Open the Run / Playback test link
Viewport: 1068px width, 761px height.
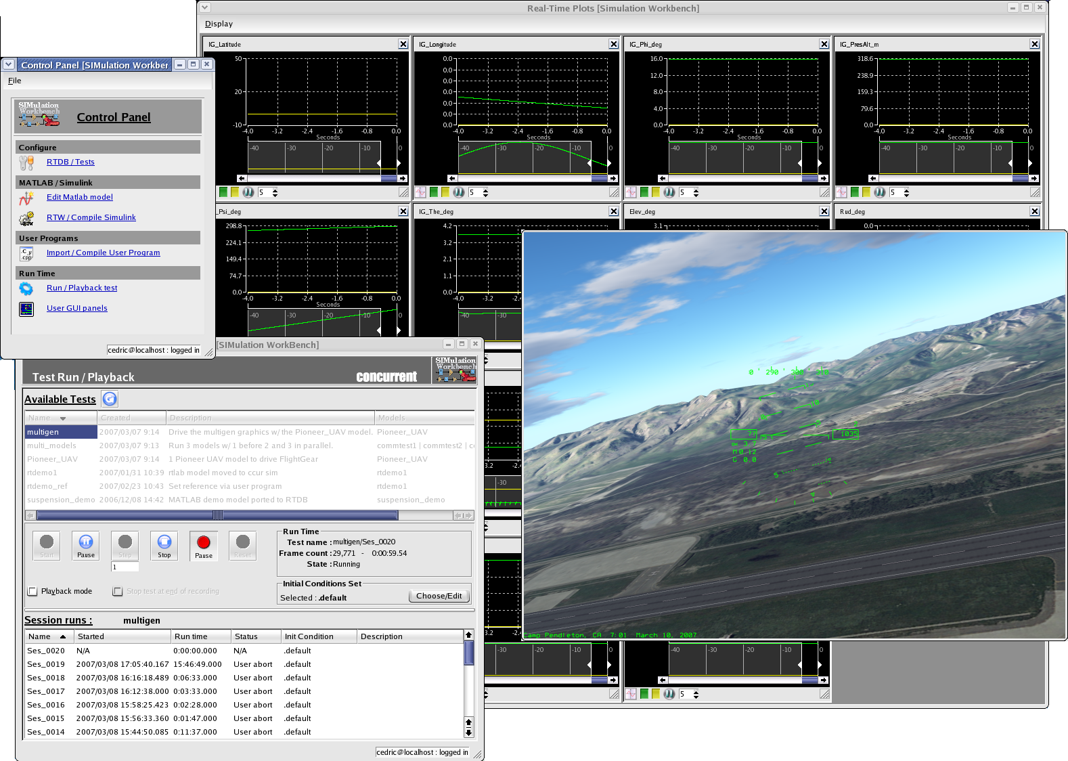pyautogui.click(x=82, y=288)
